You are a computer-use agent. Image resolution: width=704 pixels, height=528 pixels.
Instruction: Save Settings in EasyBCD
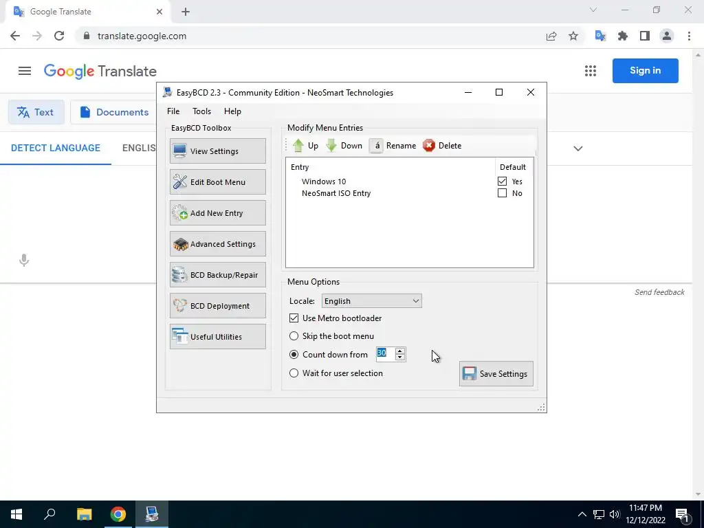(496, 373)
